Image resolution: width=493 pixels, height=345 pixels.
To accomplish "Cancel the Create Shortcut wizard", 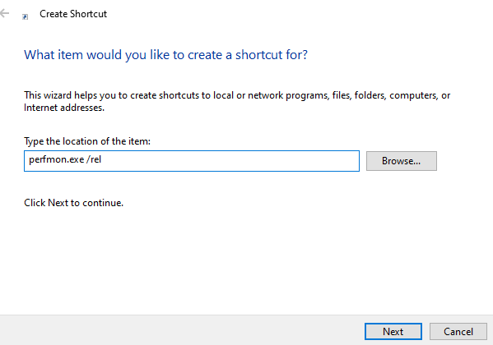I will (458, 332).
